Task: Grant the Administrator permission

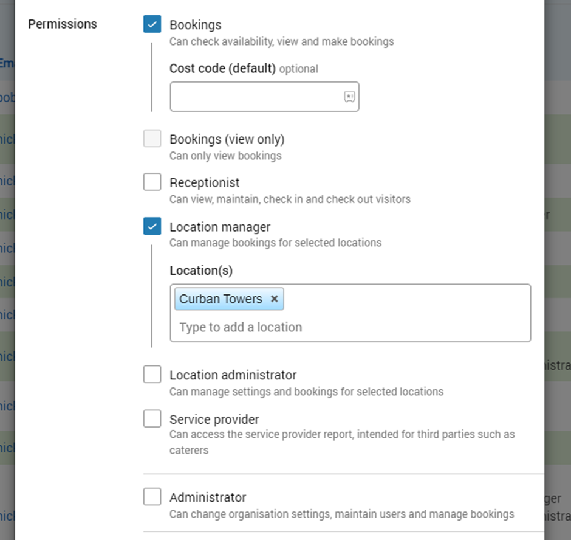Action: (x=152, y=497)
